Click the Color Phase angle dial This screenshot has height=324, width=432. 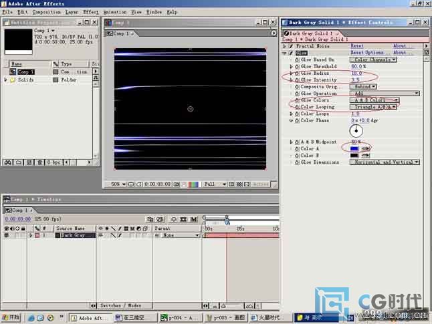356,131
